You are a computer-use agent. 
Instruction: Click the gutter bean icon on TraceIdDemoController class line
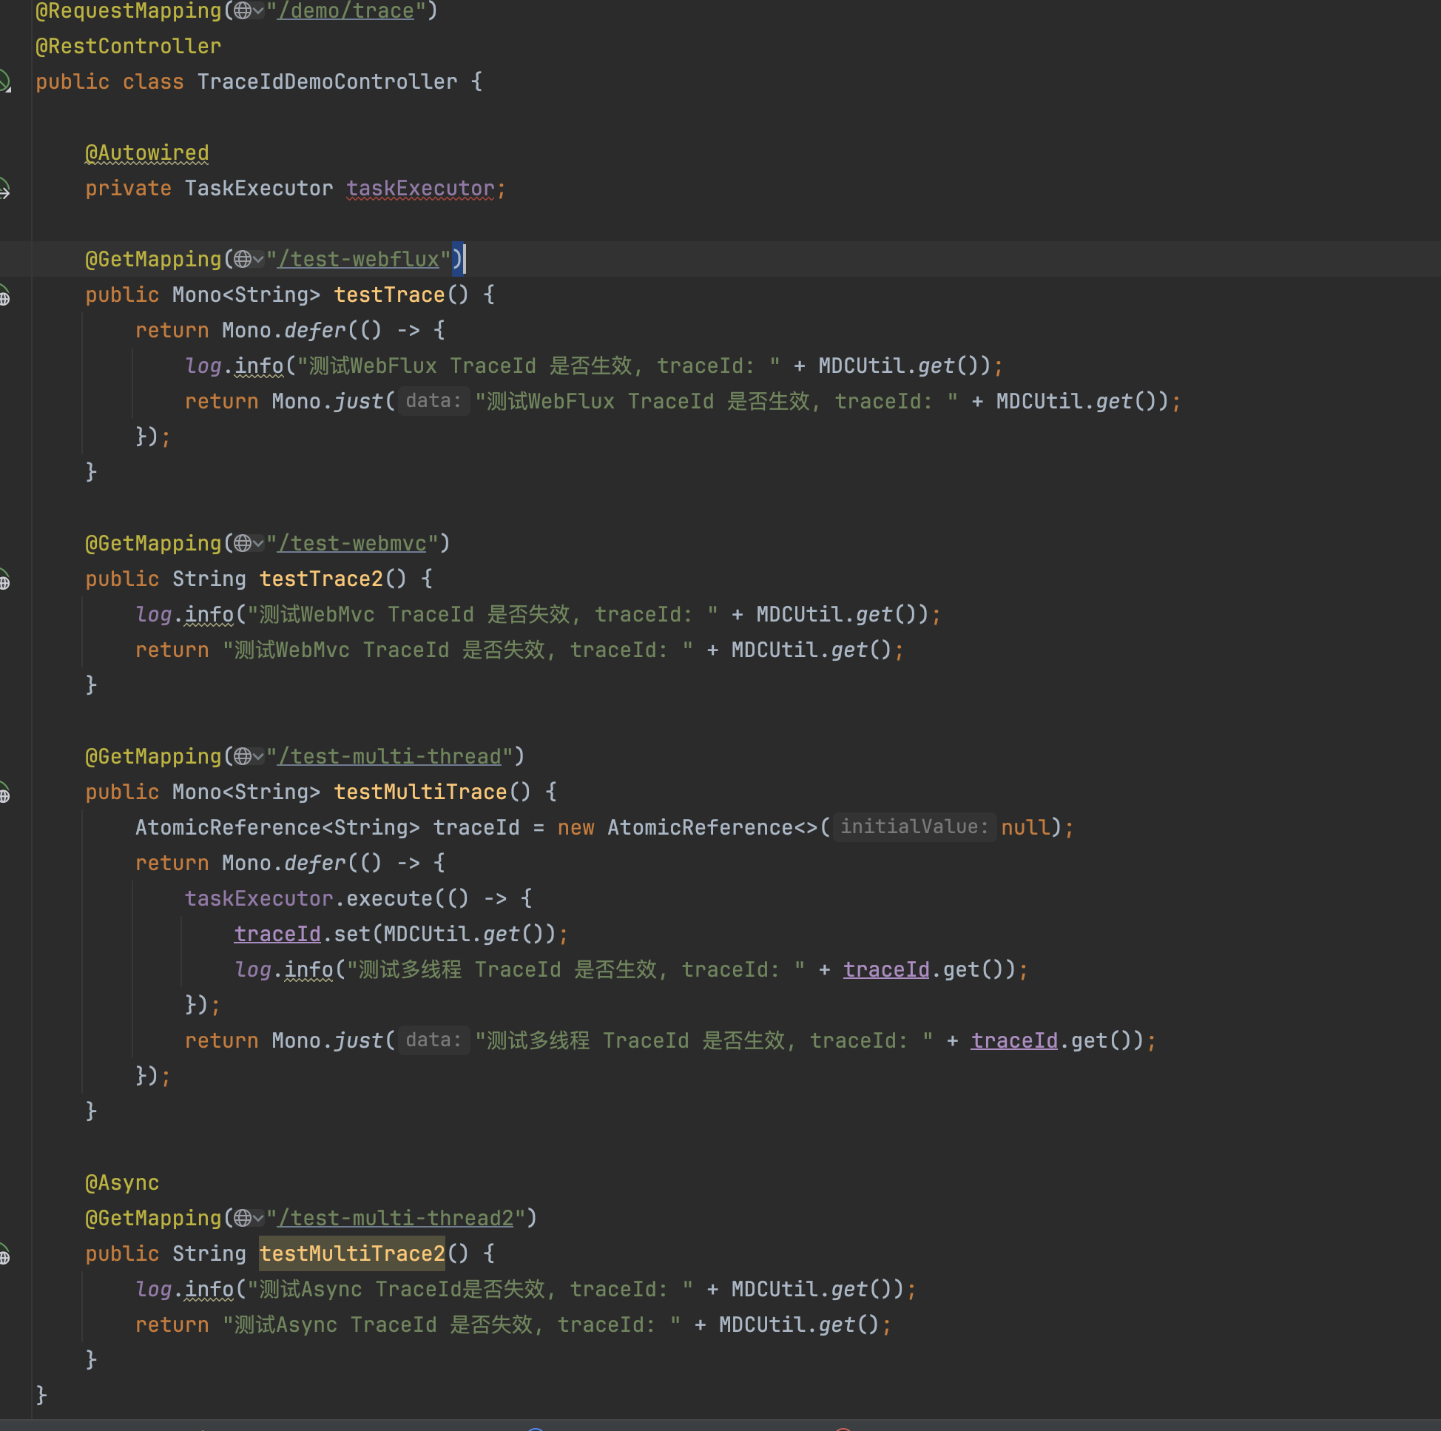pos(5,81)
